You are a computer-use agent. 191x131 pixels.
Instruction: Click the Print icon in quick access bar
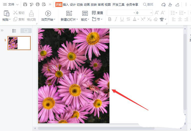(x=38, y=4)
